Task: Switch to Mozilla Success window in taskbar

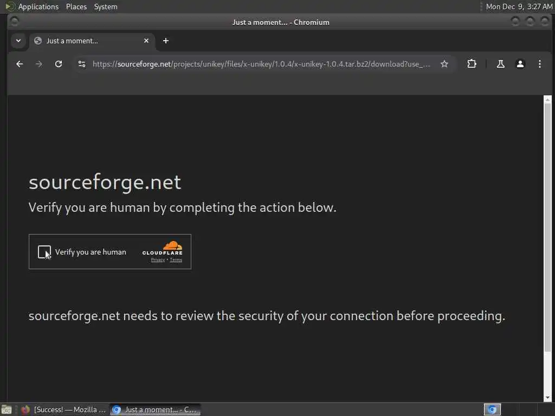Action: (x=64, y=409)
